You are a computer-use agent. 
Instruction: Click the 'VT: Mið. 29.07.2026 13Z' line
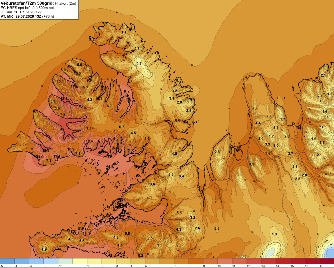21,16
